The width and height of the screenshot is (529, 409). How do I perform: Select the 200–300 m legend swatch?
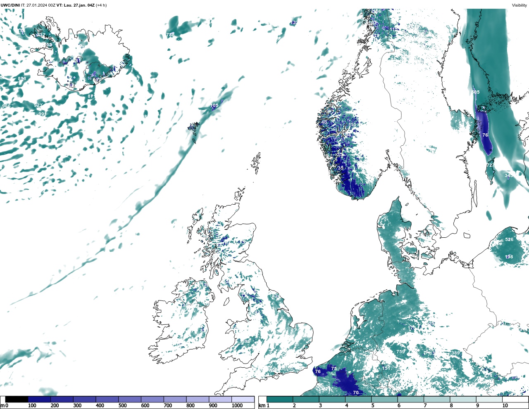coord(62,399)
